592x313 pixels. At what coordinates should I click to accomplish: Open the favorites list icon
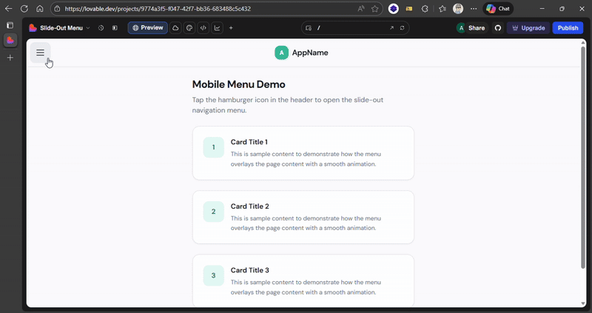coord(443,9)
